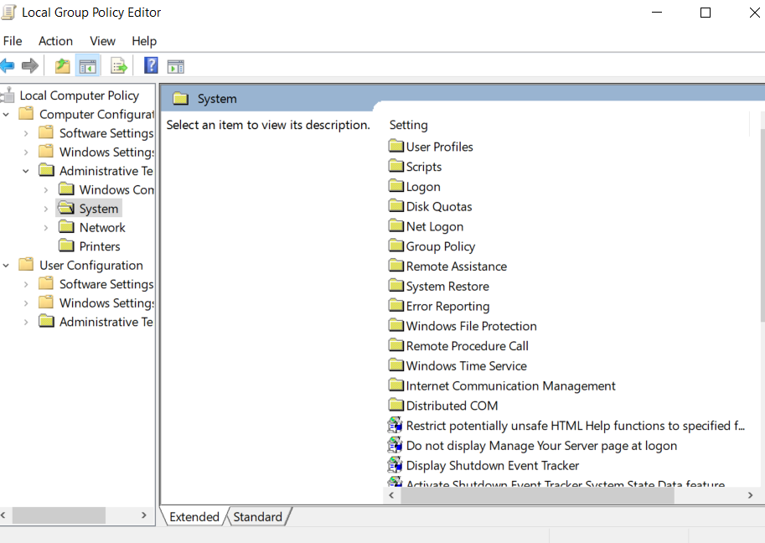The image size is (765, 543).
Task: Expand Administrative Templates under User Configuration
Action: pos(26,322)
